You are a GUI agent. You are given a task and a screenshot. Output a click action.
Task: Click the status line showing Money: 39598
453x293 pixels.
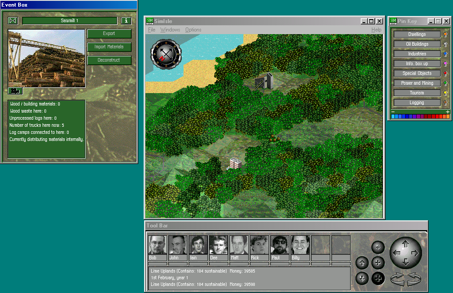tap(203, 284)
